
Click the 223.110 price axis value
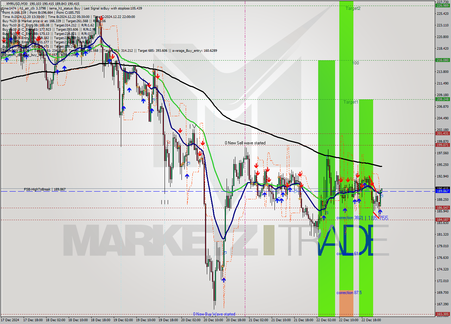coord(443,25)
